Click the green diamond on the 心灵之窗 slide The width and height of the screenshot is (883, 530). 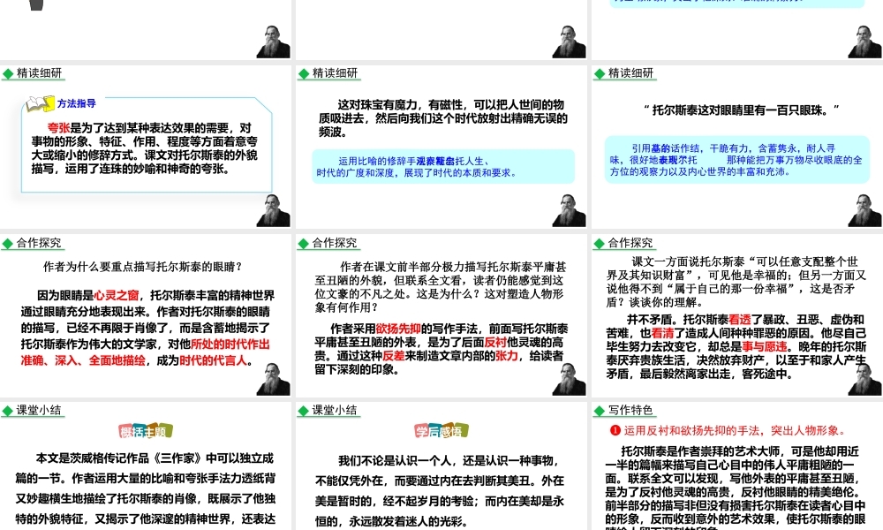click(8, 243)
